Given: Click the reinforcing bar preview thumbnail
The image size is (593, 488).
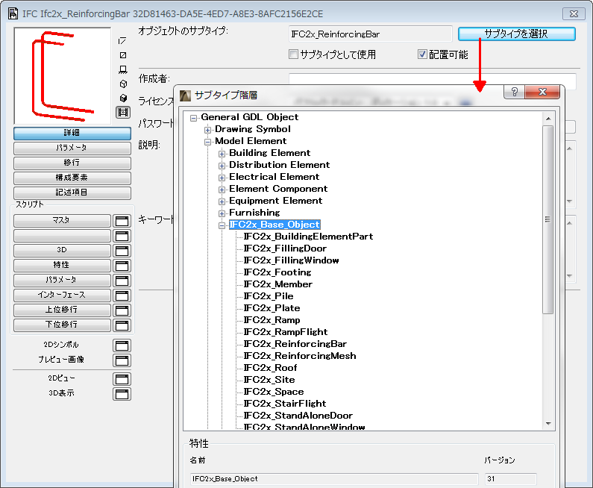Looking at the screenshot, I should tap(63, 75).
